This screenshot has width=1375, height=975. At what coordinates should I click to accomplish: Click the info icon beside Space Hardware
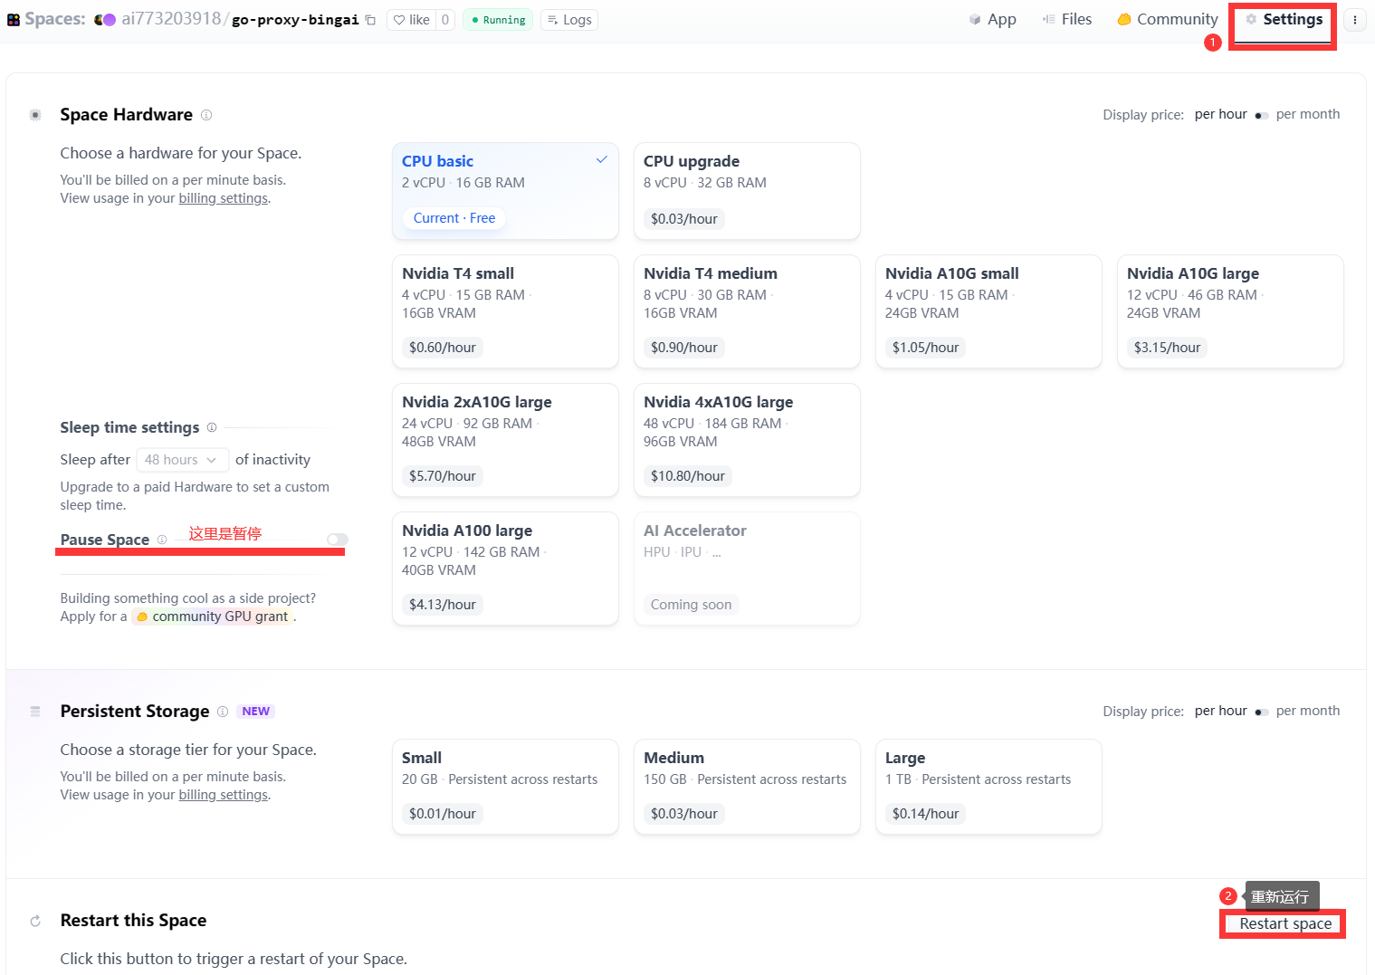[x=206, y=115]
